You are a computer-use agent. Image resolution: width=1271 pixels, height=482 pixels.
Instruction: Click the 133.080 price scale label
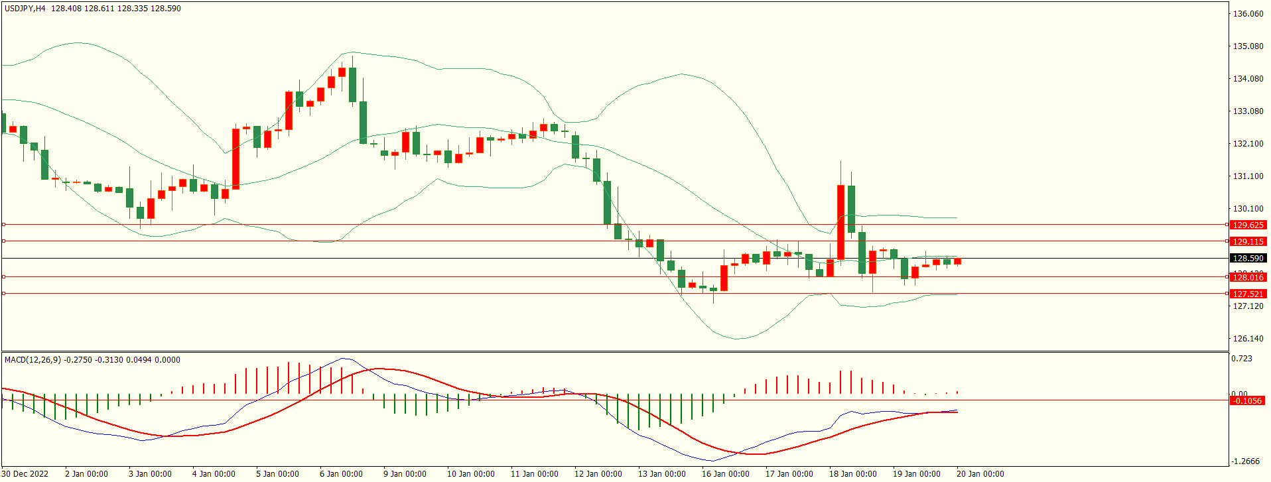click(x=1248, y=111)
